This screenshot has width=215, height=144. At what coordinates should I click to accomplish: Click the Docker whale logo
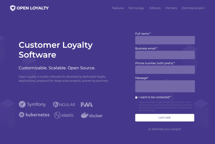[92, 115]
